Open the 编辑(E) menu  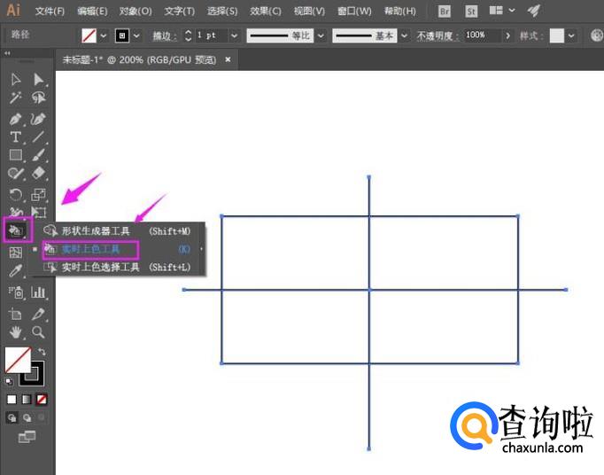tap(92, 12)
